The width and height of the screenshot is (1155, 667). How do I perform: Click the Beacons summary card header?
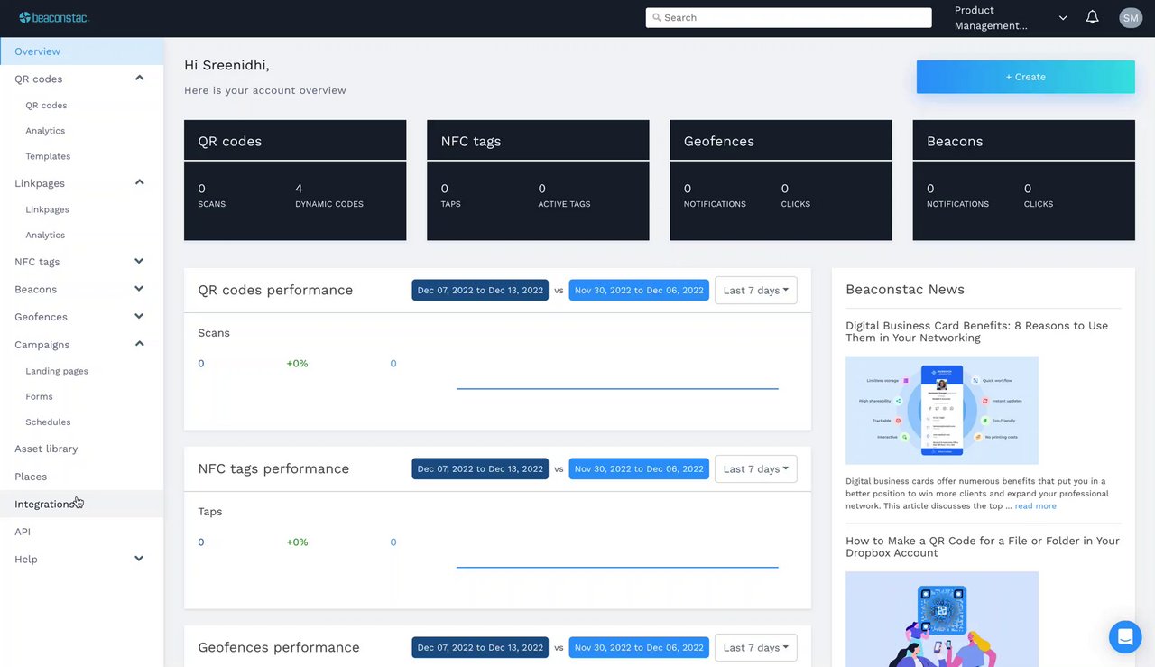tap(1023, 141)
